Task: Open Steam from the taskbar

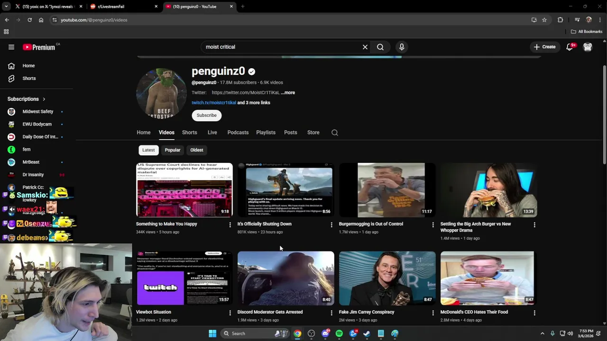Action: tap(367, 333)
